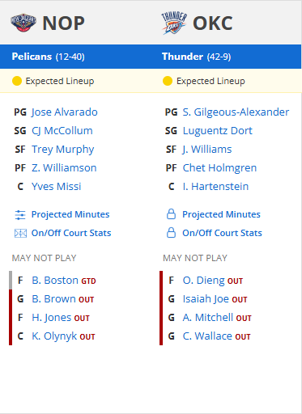Click the sliders icon beside Pelicans Projected Minutes
The width and height of the screenshot is (302, 414).
20,215
